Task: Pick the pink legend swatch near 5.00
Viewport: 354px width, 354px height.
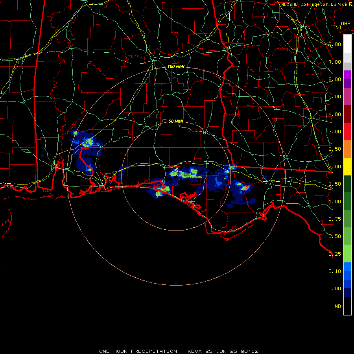Action: (347, 97)
